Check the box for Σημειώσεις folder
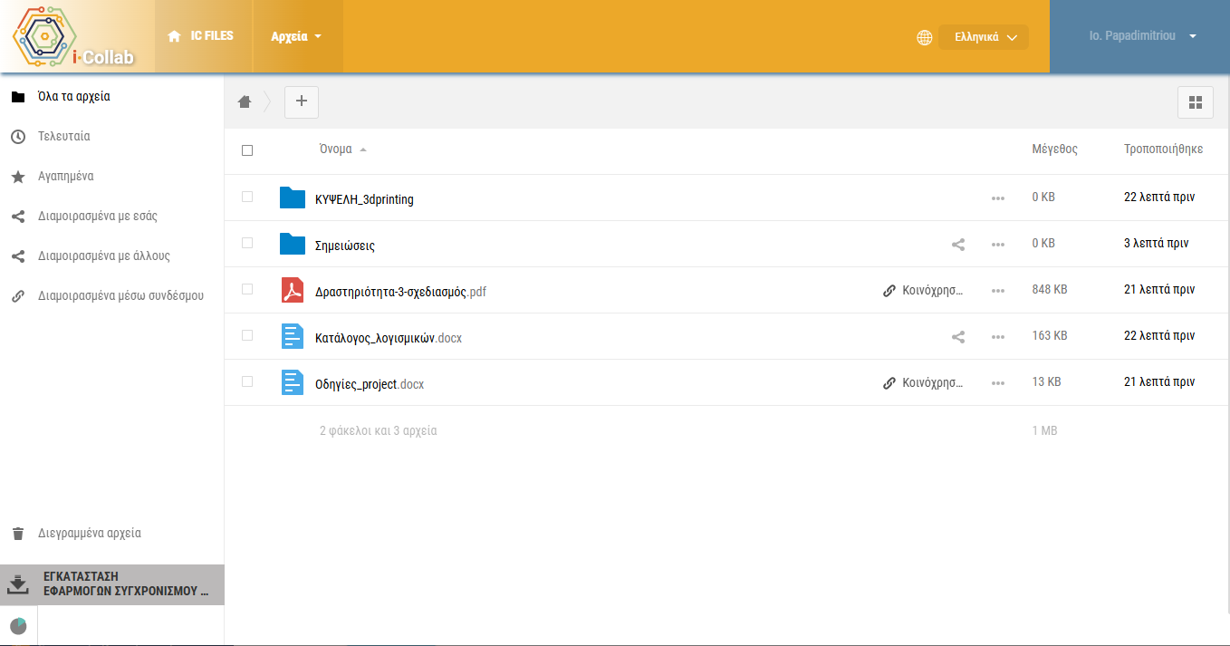The width and height of the screenshot is (1230, 646). [247, 243]
